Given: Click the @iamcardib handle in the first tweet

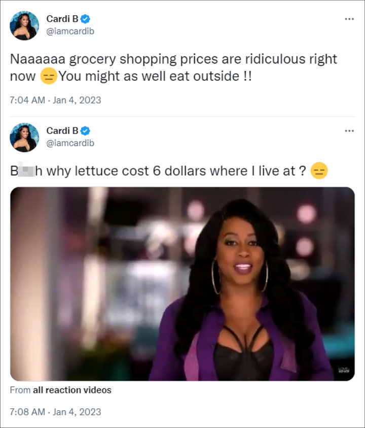Looking at the screenshot, I should 70,31.
